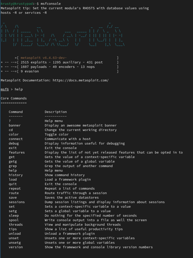Click the 'sessions' command entry

point(17,202)
